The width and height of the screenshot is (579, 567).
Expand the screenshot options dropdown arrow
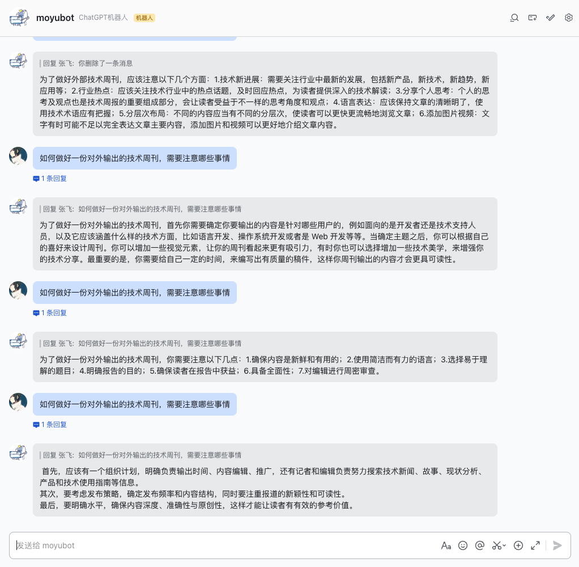(x=504, y=545)
